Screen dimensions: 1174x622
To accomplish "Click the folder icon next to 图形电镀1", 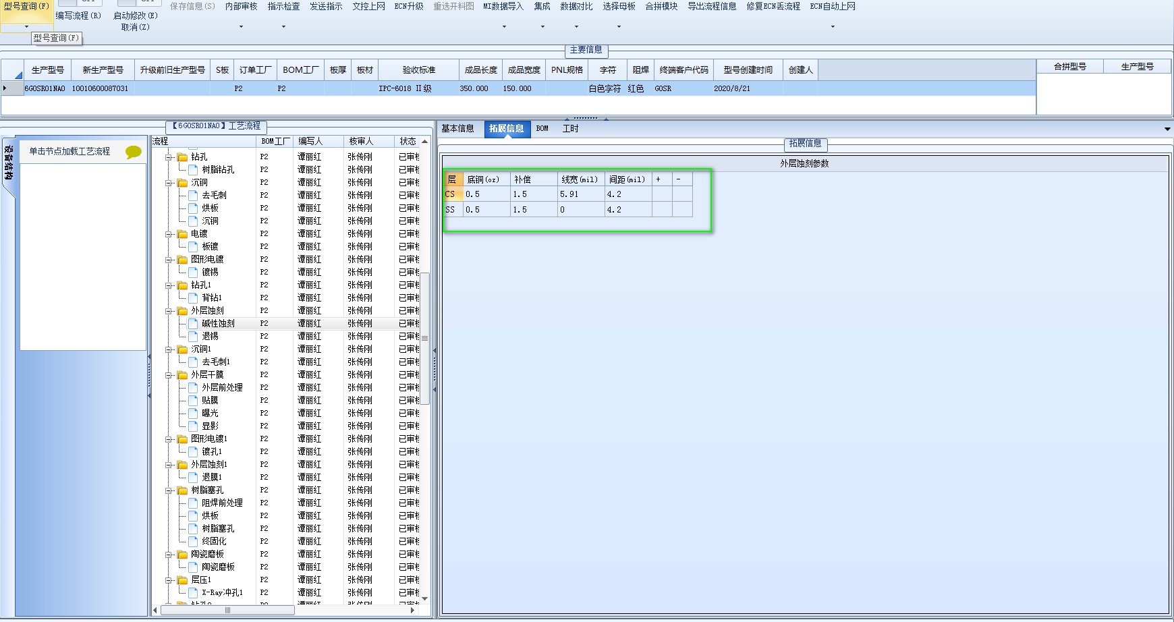I will 182,439.
